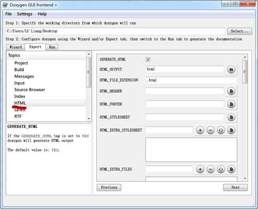This screenshot has height=209, width=258.
Task: Select RTF topic
Action: [18, 116]
